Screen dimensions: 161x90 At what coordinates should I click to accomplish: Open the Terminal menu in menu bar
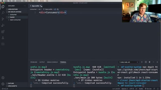[x=36, y=1]
